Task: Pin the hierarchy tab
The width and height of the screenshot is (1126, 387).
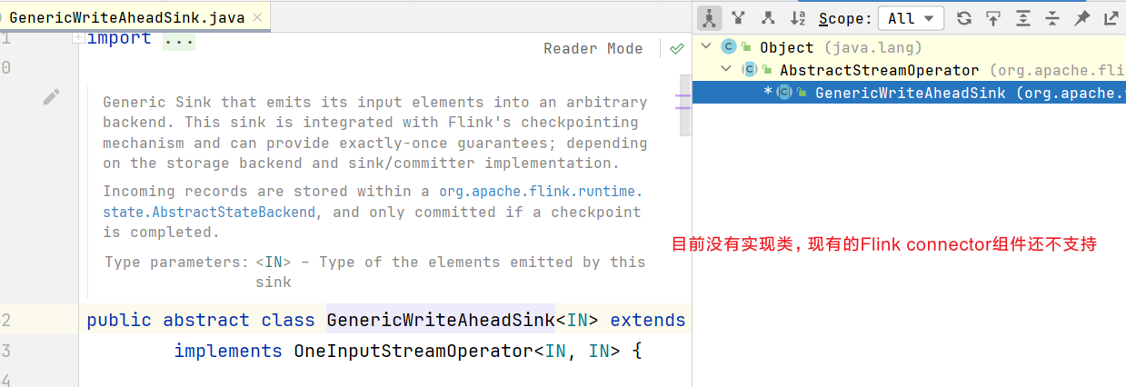Action: tap(1081, 18)
